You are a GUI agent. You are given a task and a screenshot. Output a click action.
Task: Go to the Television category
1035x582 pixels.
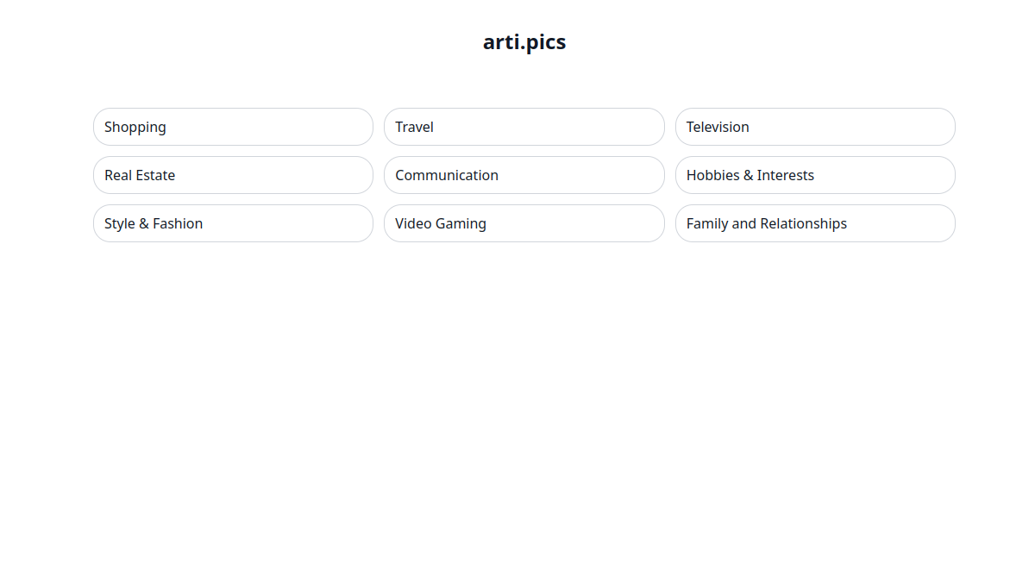(x=815, y=127)
